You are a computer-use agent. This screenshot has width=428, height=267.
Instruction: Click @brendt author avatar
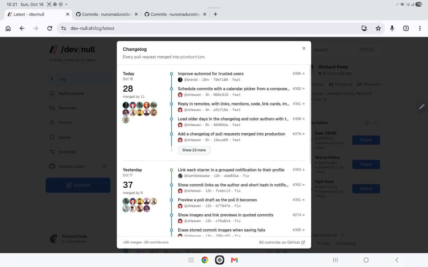pos(180,80)
